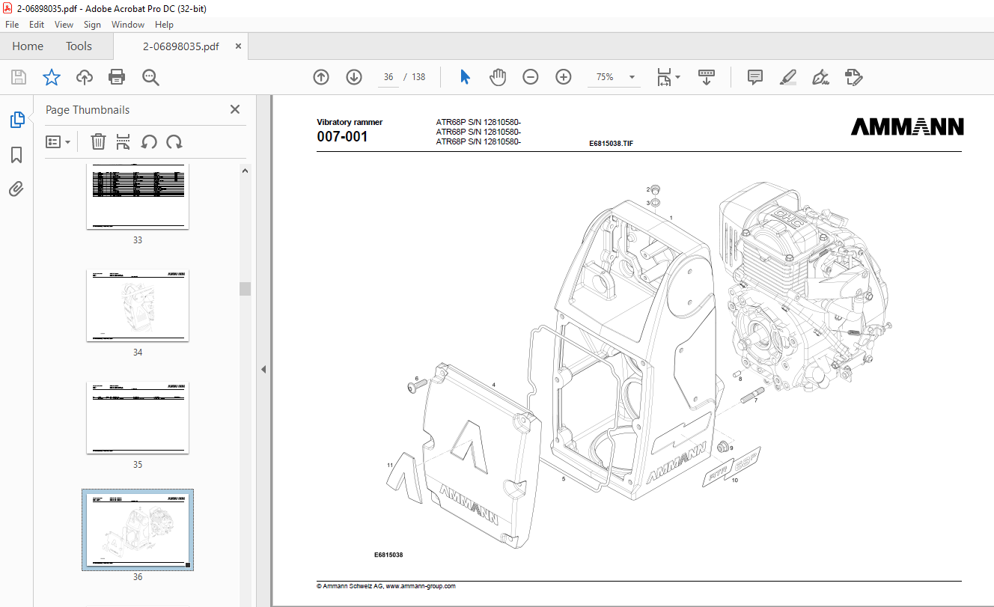Open the File menu
The image size is (994, 607).
(x=12, y=25)
